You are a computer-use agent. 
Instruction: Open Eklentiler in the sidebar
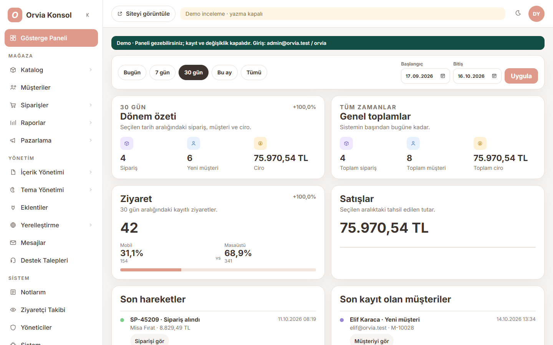(51, 207)
